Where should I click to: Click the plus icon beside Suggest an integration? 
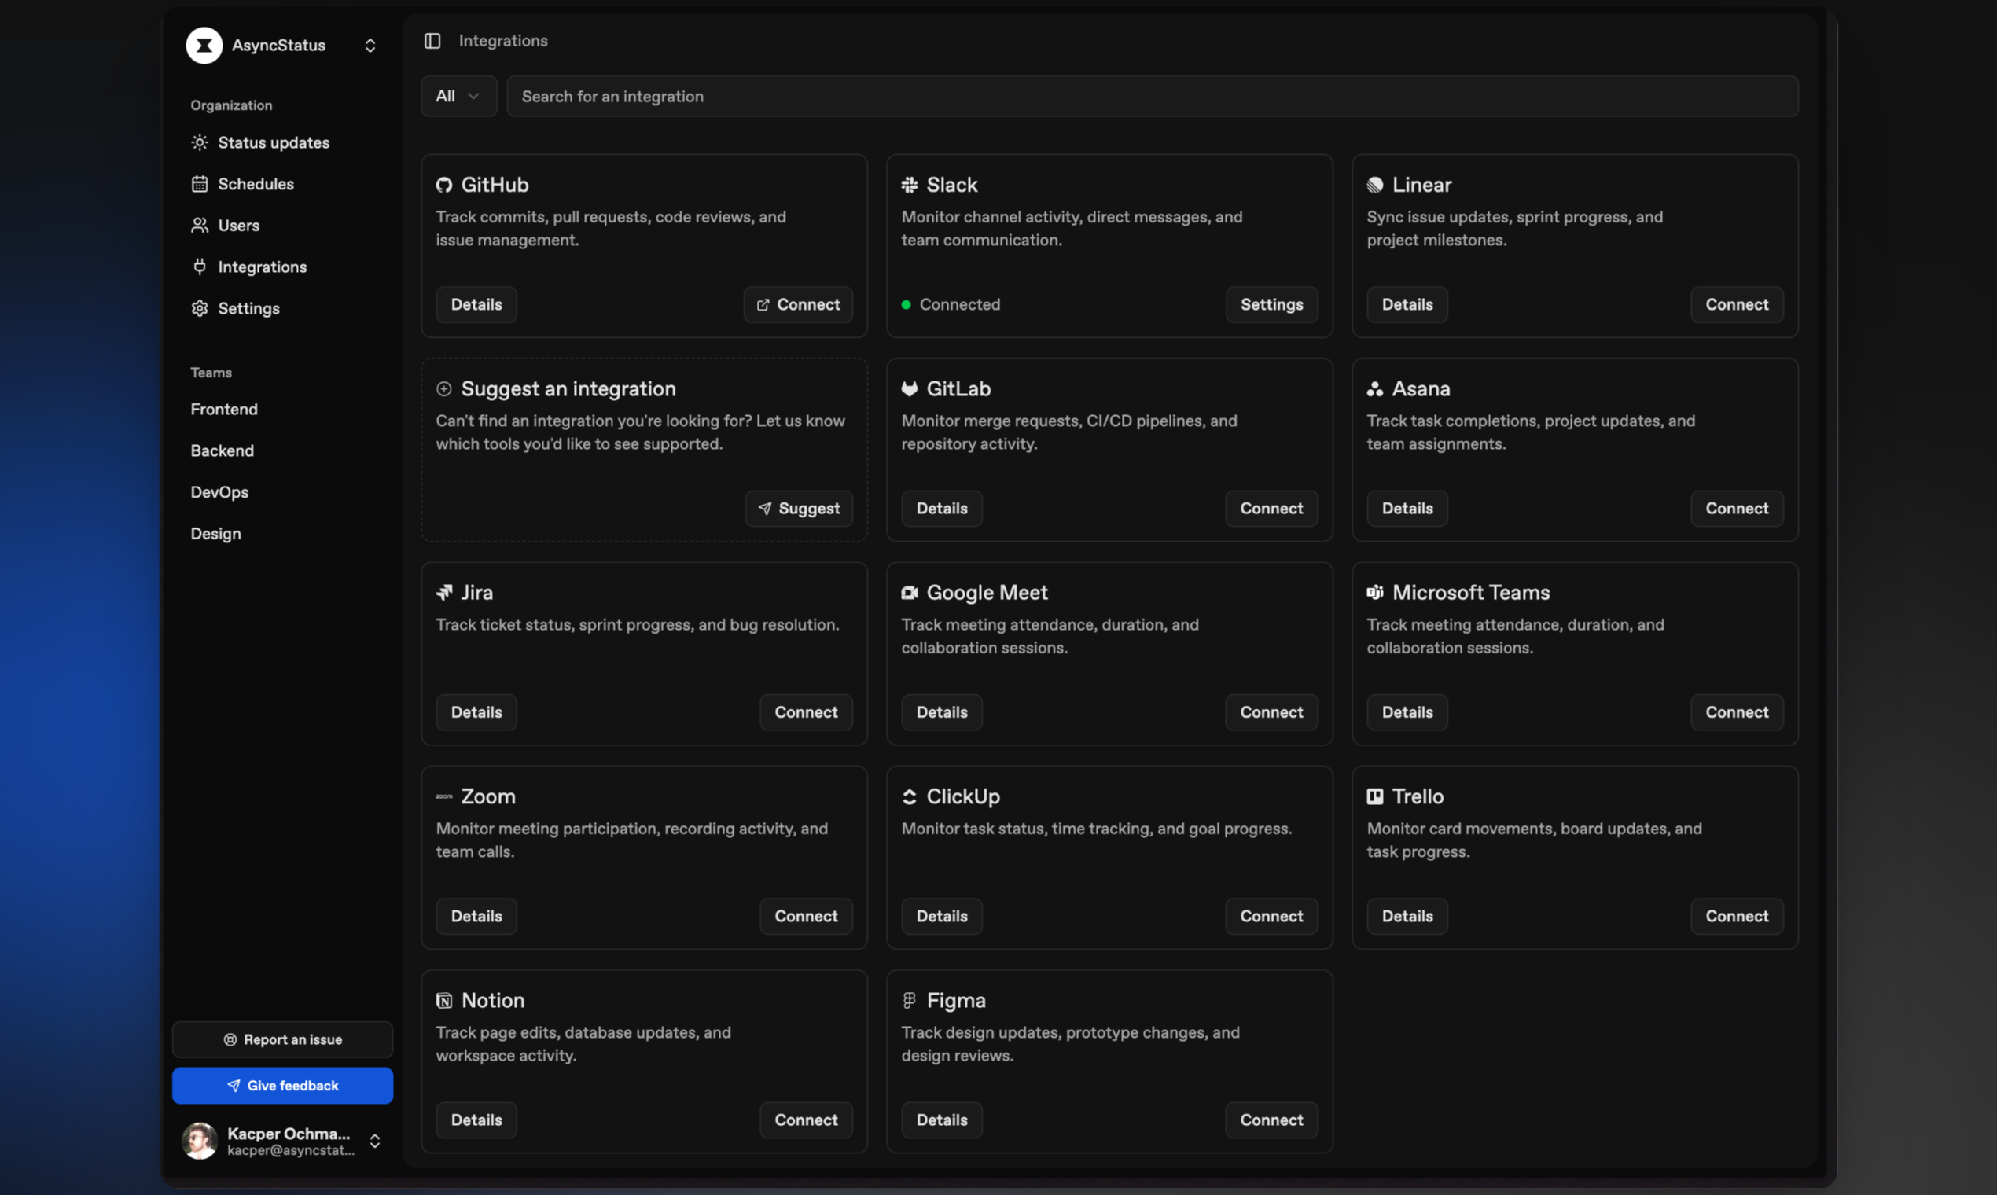443,389
